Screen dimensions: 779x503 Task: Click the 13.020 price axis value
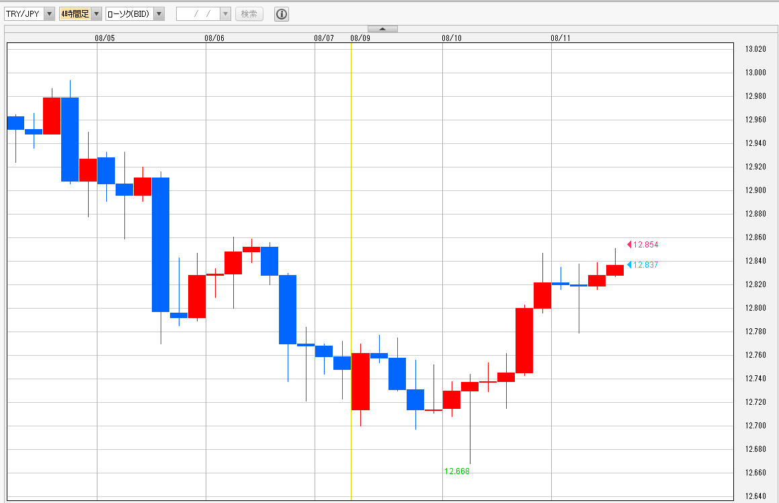pyautogui.click(x=755, y=48)
